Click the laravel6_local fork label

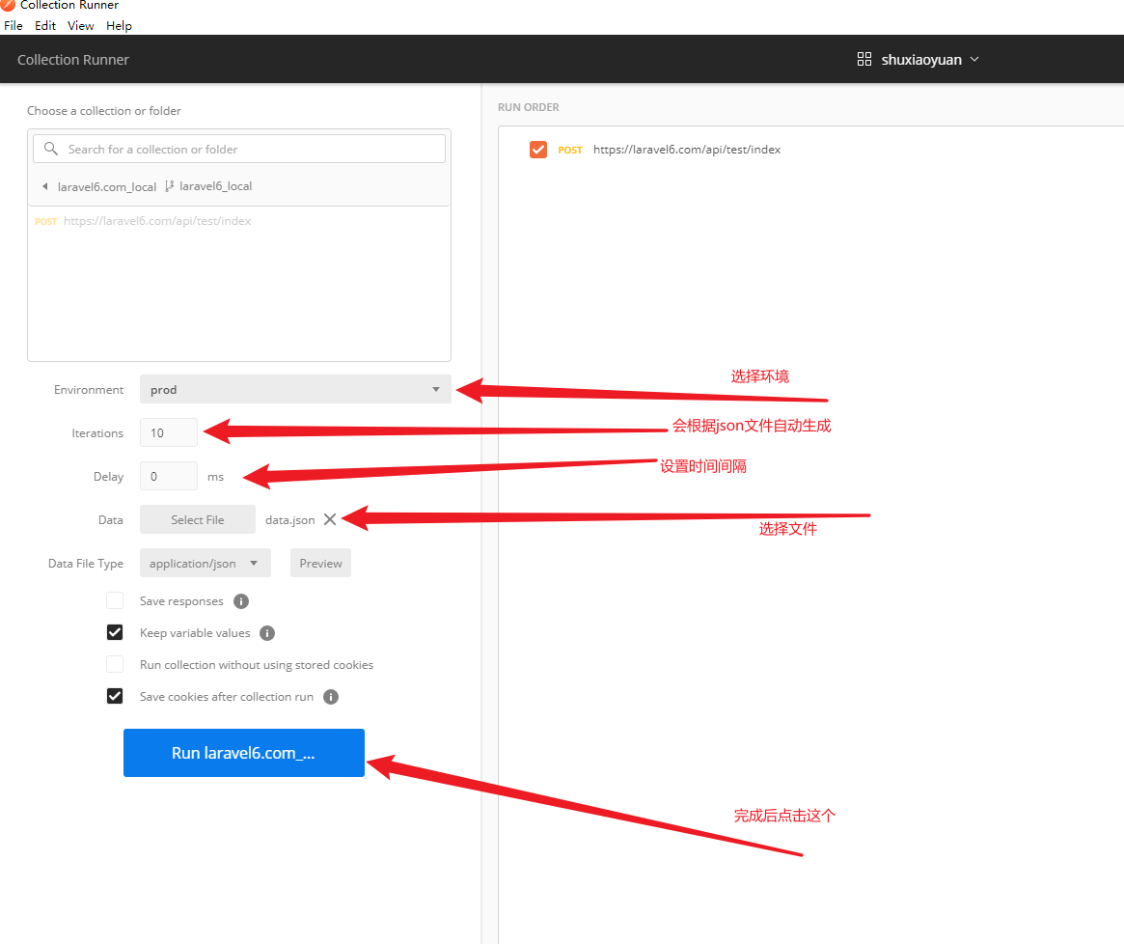pyautogui.click(x=216, y=185)
